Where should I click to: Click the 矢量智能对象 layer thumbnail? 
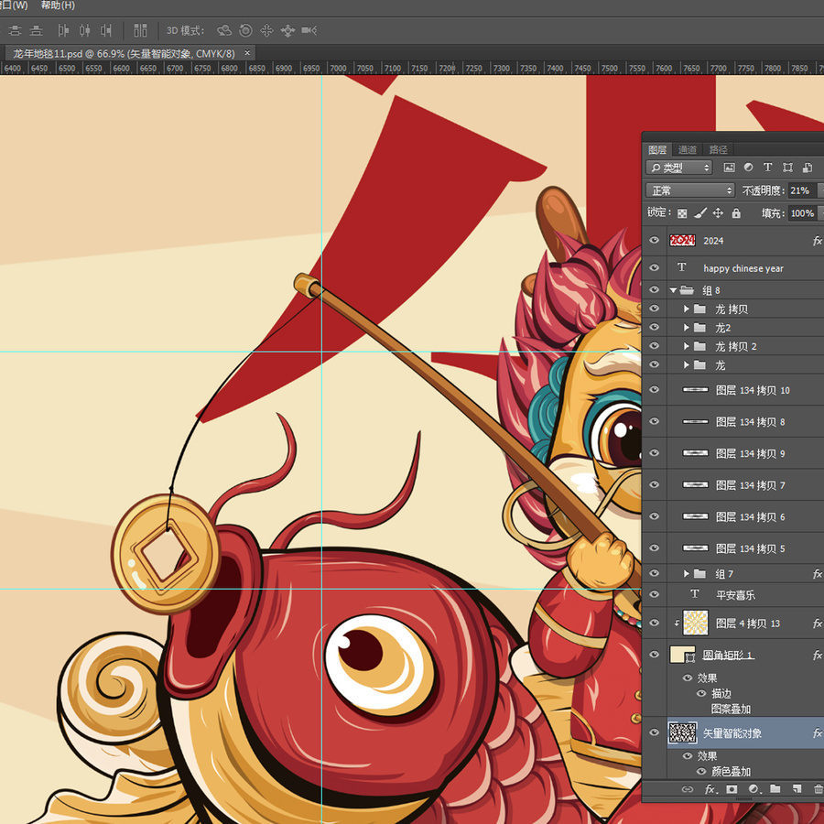tap(683, 732)
